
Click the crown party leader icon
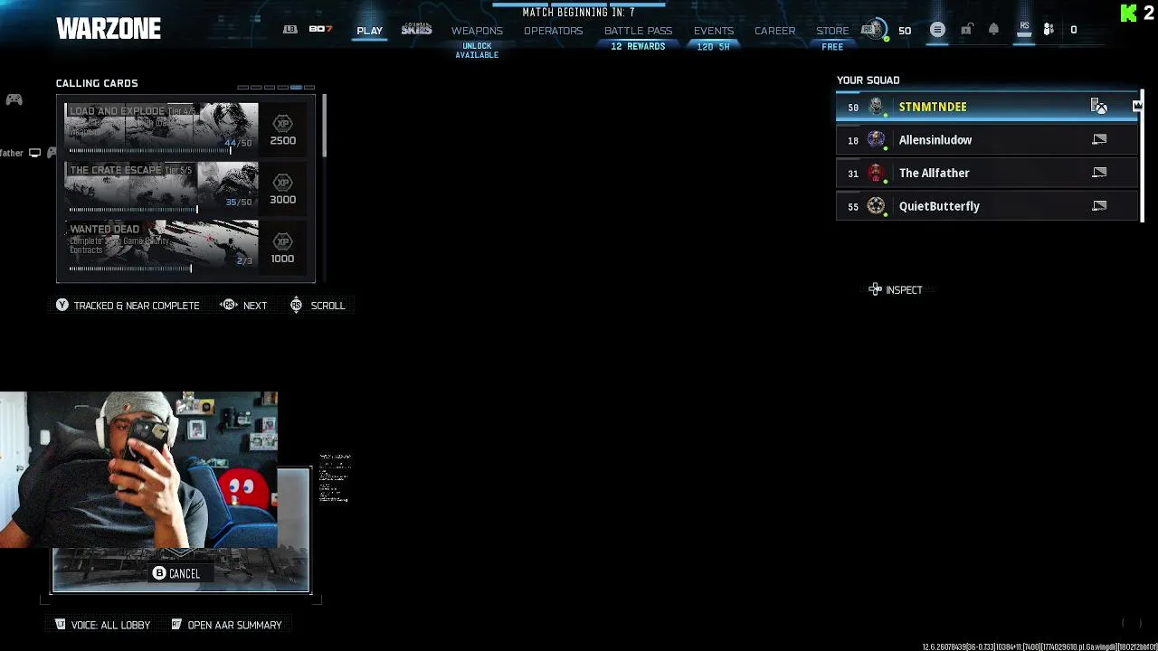pos(1137,107)
